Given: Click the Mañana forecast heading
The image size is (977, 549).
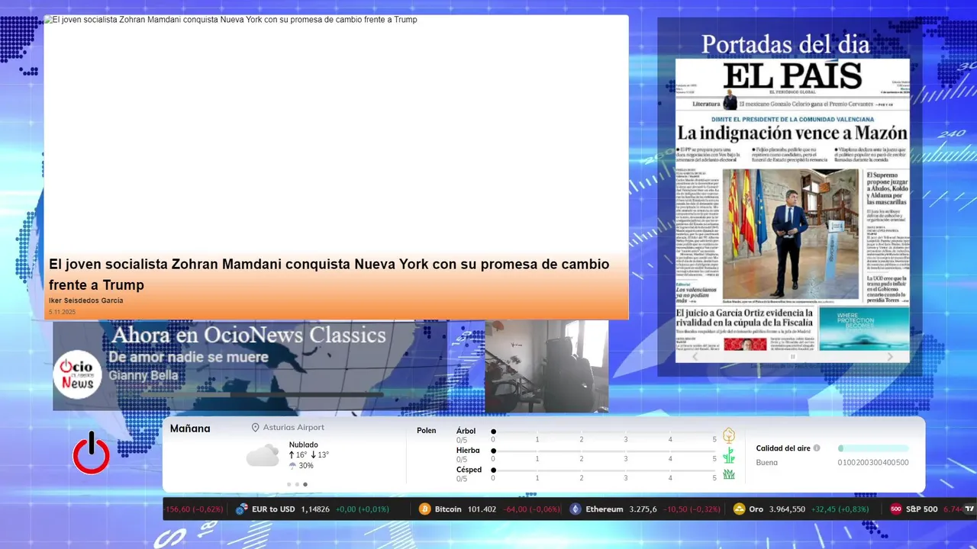Looking at the screenshot, I should [190, 429].
